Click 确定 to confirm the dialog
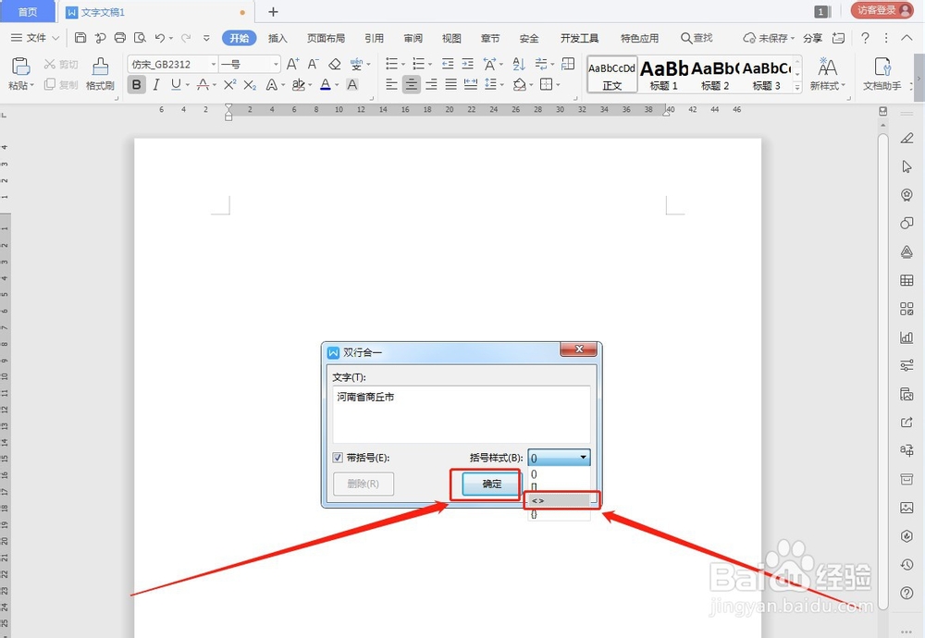 pos(491,485)
